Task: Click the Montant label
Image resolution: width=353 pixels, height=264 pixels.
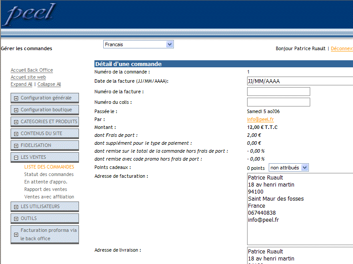Action: (x=105, y=127)
